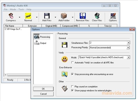This screenshot has width=138, height=101.
Task: Expand the Add Files dropdown arrow
Action: point(55,17)
